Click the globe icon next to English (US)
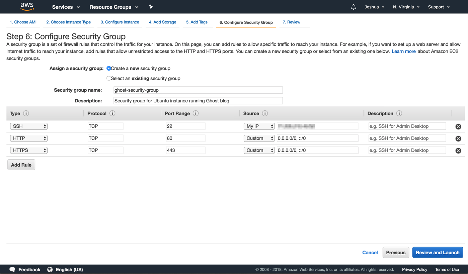Screen dimensions: 468x274 [x=50, y=269]
